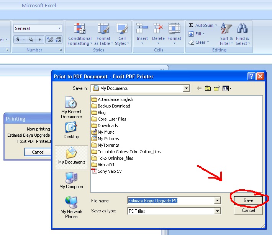Cancel the Printing progress dialog
272x235 pixels.
[x=38, y=152]
